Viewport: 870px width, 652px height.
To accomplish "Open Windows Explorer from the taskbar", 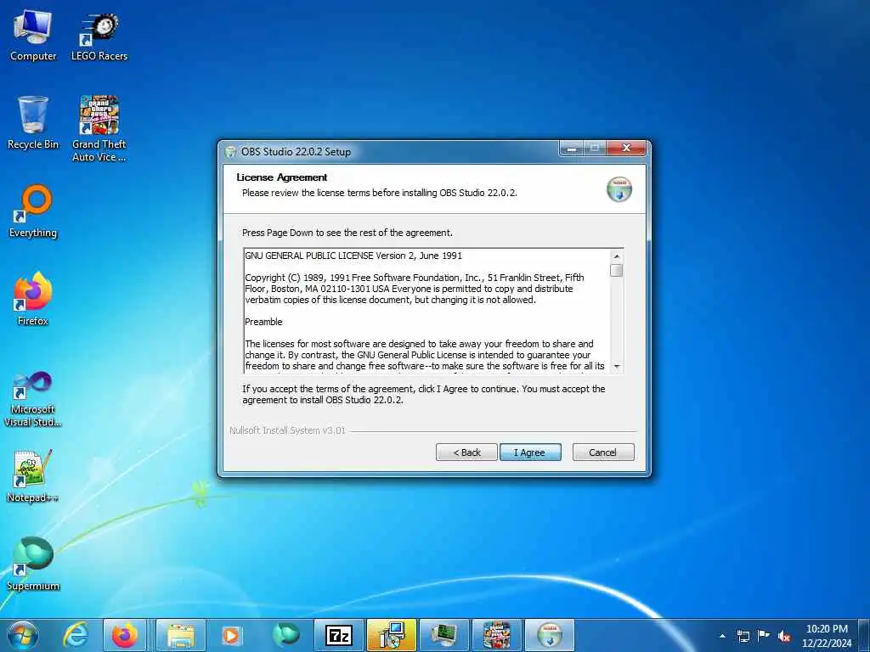I will (180, 635).
